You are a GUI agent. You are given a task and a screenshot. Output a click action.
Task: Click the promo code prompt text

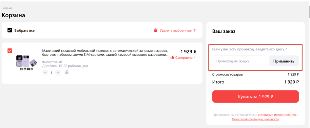pos(248,49)
